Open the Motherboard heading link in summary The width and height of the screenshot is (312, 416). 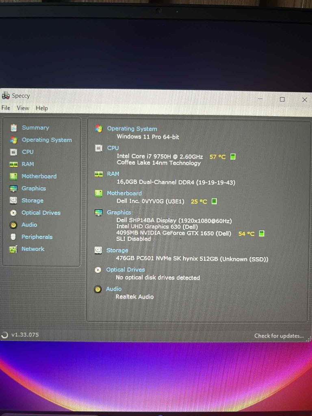[124, 193]
